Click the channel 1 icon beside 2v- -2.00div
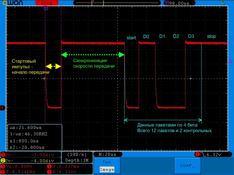Viewport: 234px width, 175px height. [3, 155]
